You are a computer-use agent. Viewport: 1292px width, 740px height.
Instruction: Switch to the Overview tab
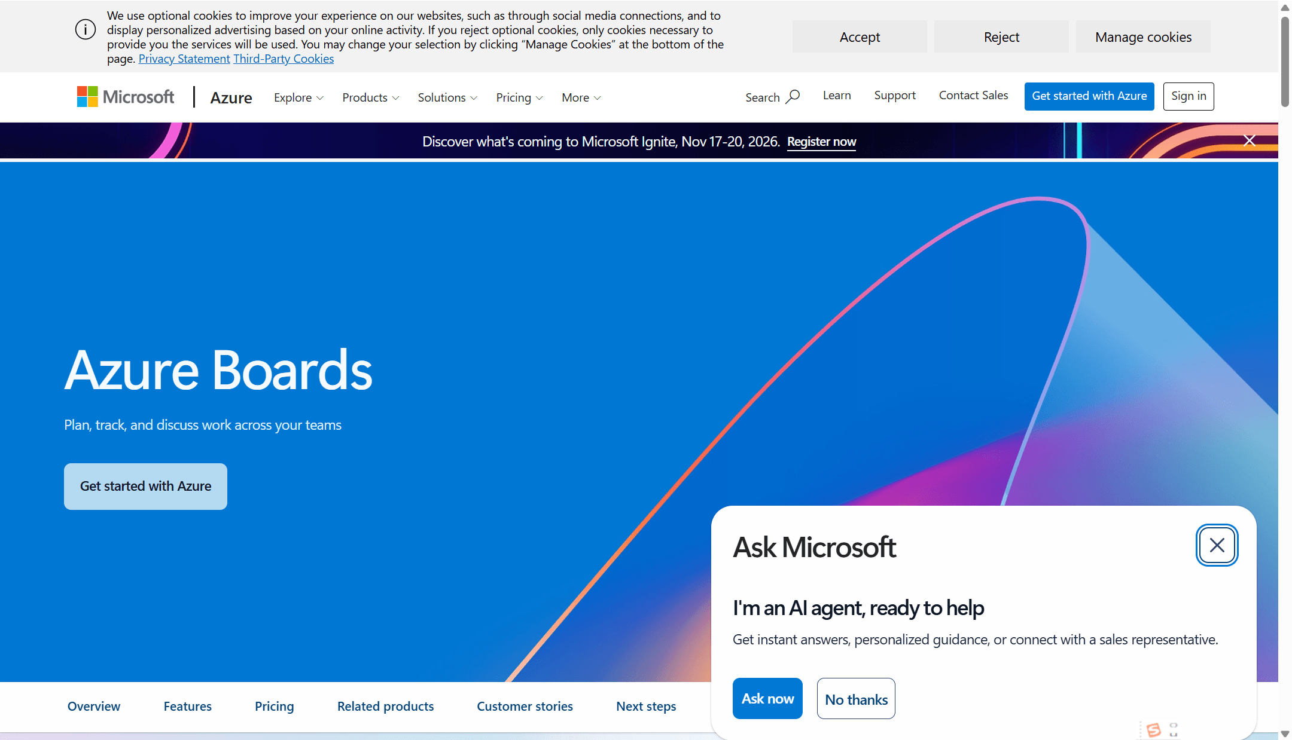pyautogui.click(x=94, y=707)
